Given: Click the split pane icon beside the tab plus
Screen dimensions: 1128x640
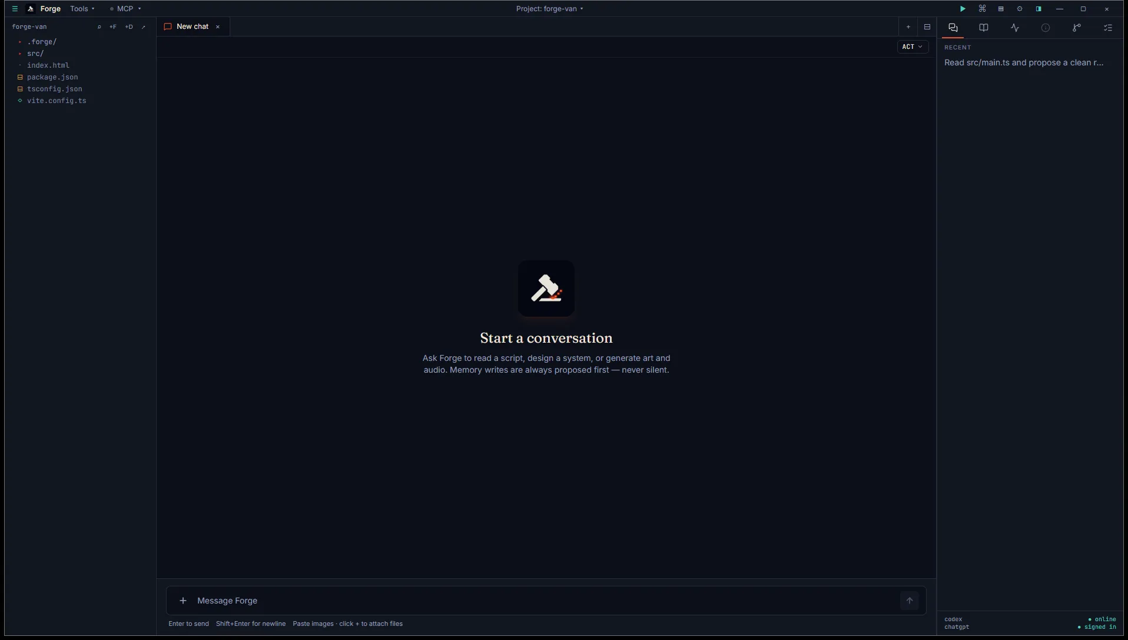Looking at the screenshot, I should 927,27.
